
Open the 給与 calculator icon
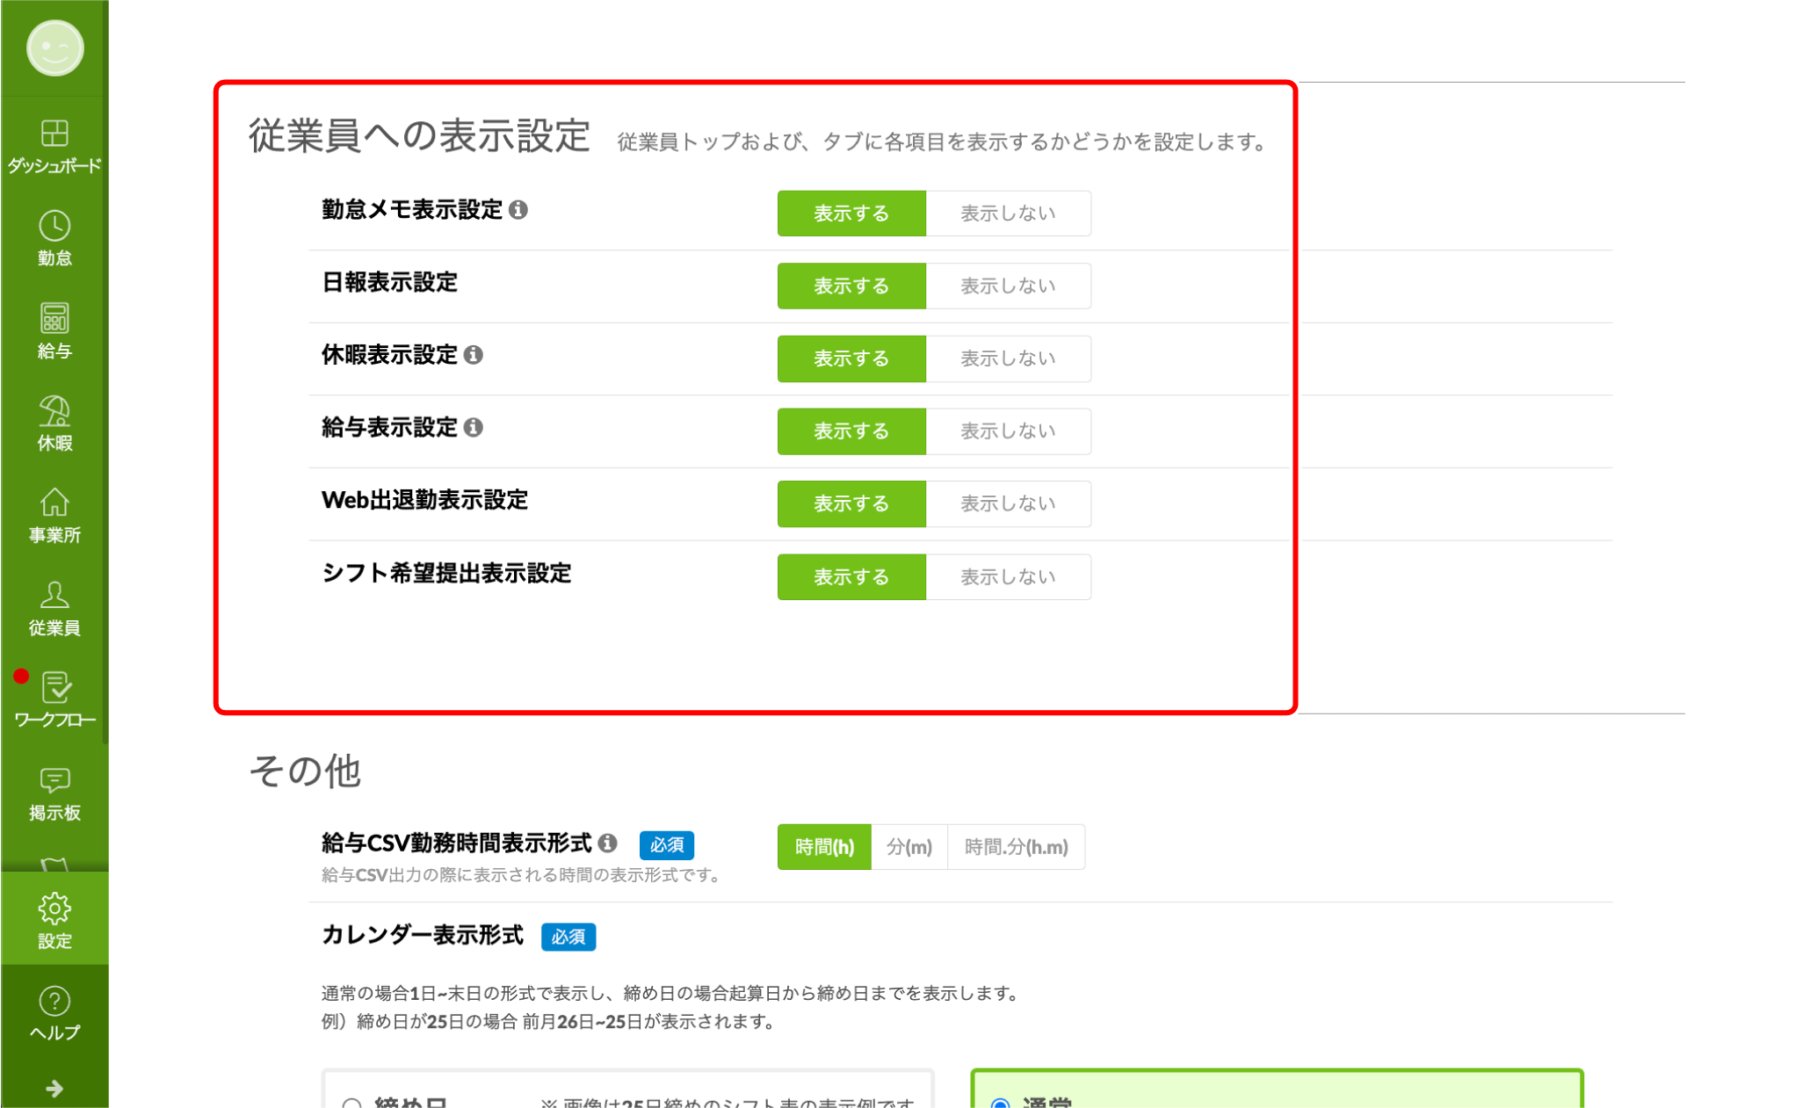click(x=54, y=319)
